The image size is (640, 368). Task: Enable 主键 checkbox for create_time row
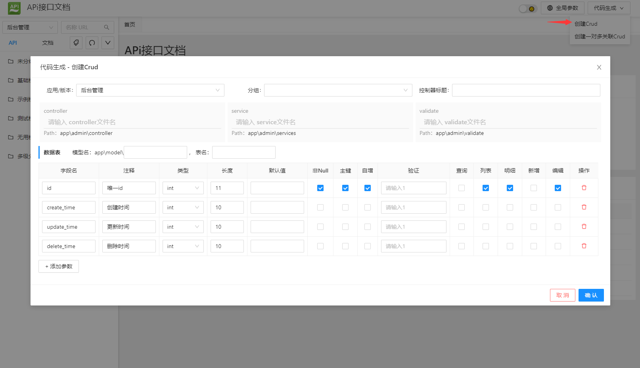[x=345, y=207]
